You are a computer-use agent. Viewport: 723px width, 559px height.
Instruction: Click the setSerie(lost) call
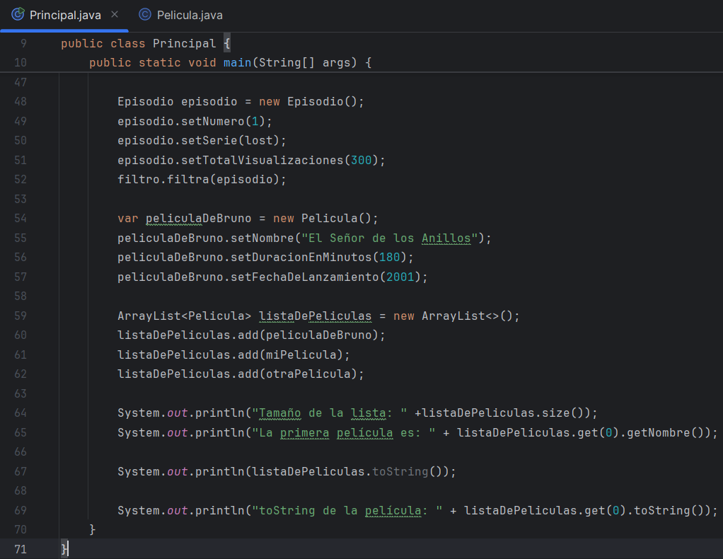pos(230,141)
